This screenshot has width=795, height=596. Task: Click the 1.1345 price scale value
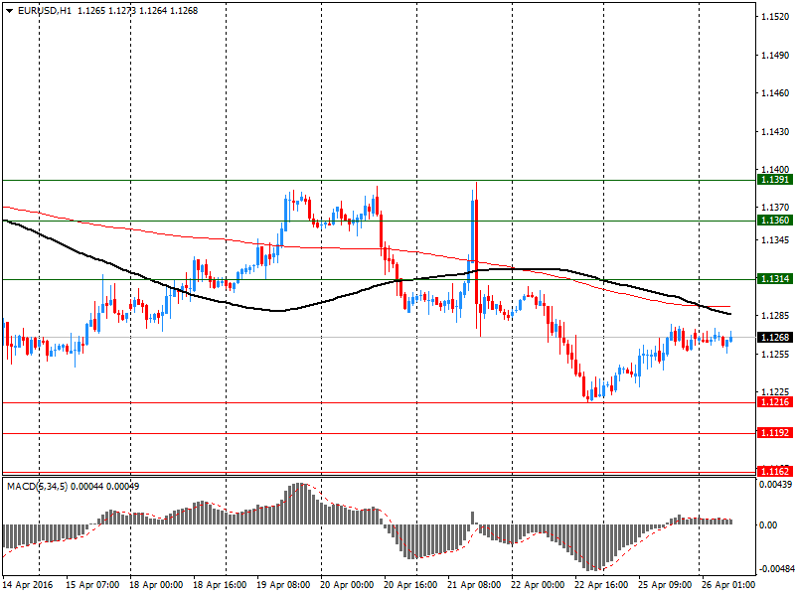tap(775, 239)
